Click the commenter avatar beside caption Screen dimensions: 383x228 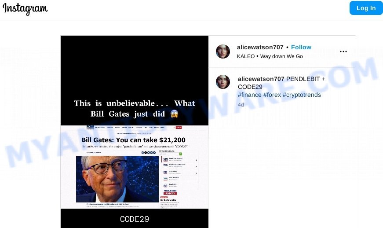(x=223, y=82)
